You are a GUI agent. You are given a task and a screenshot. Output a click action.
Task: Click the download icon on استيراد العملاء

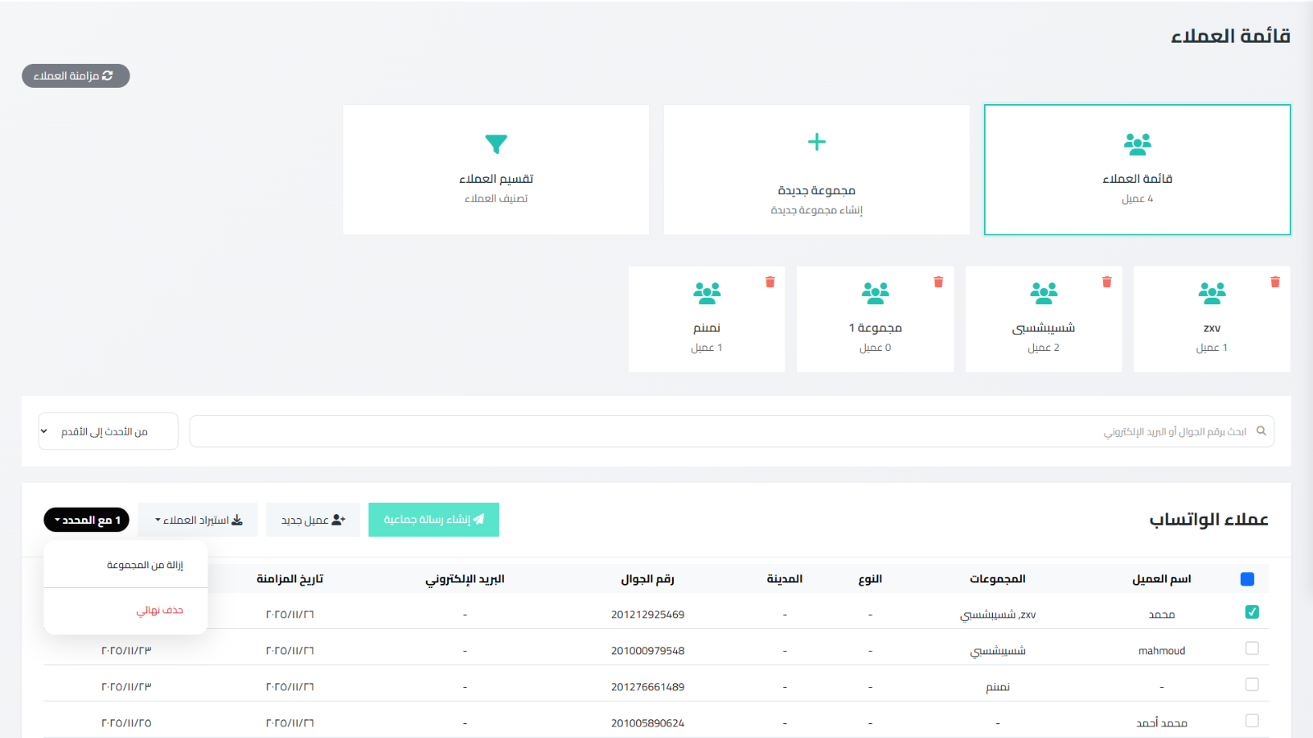coord(238,519)
